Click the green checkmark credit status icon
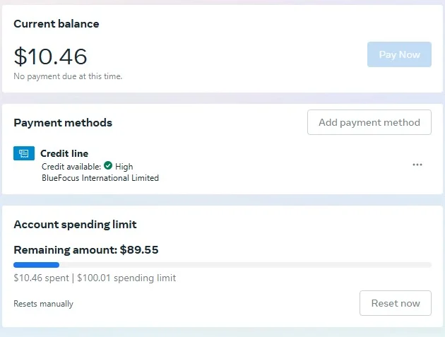This screenshot has height=337, width=445. point(108,165)
